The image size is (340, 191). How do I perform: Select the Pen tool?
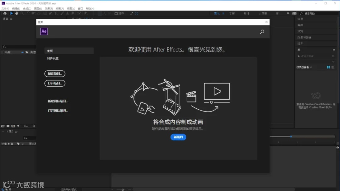50,13
